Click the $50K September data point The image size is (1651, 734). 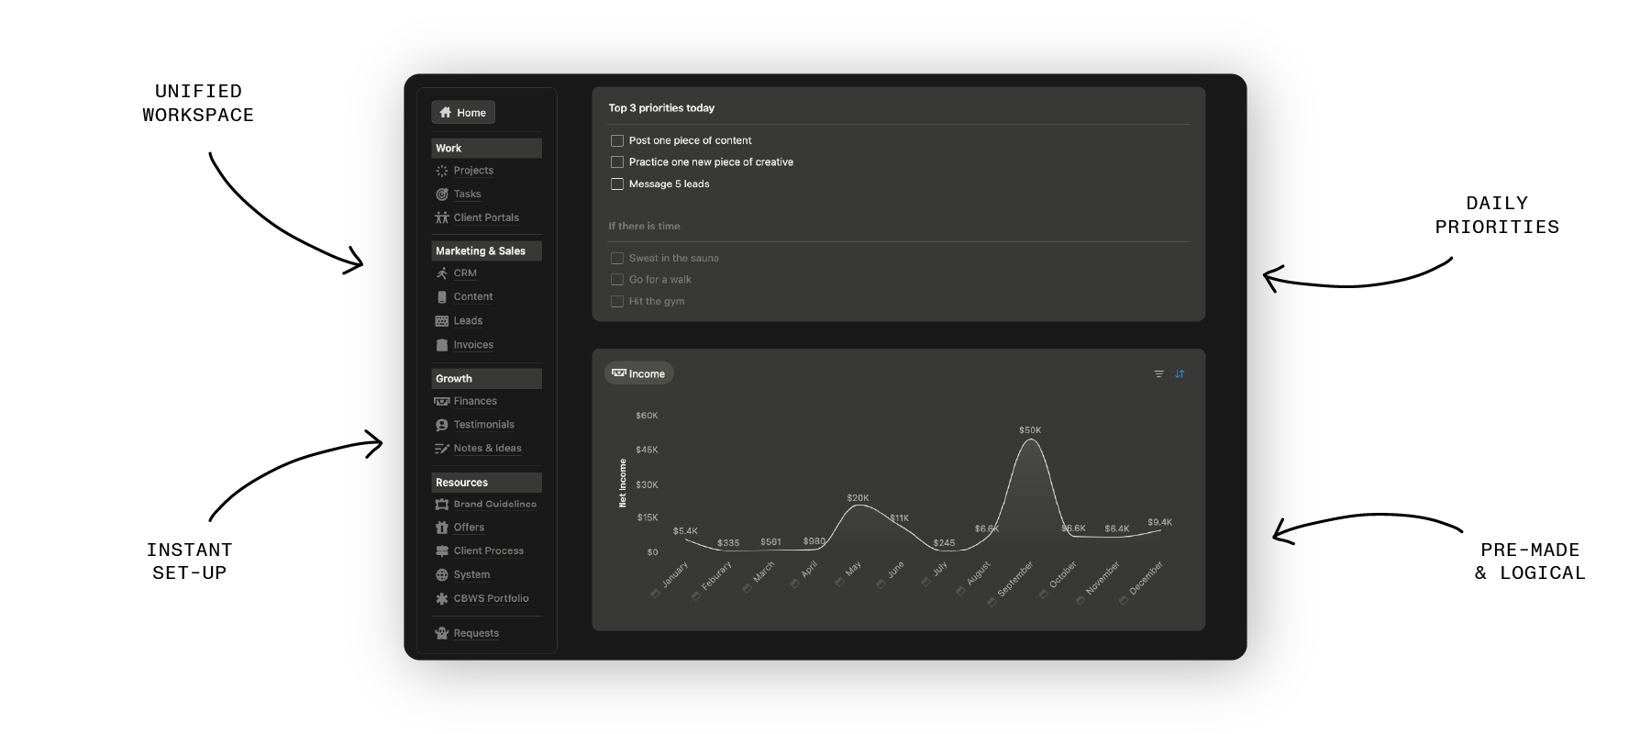coord(1031,440)
